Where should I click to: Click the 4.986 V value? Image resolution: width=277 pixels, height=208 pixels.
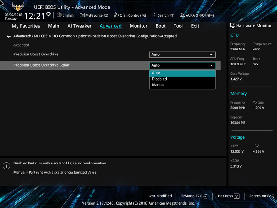(259, 151)
